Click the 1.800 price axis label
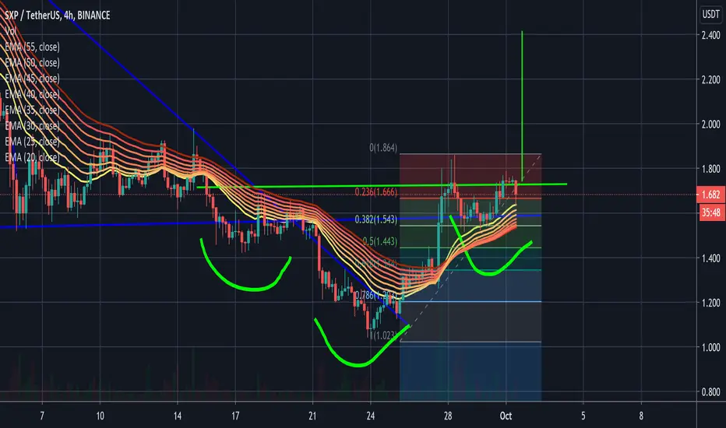Screen dimensions: 726x428 710,169
